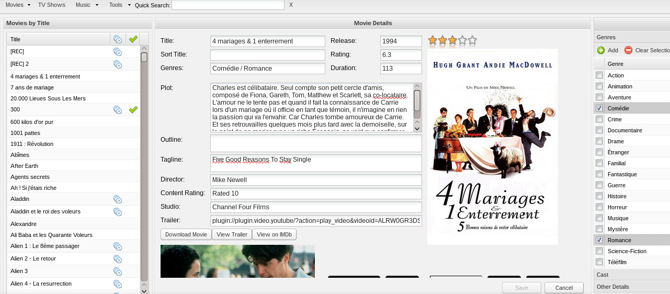This screenshot has height=294, width=670.
Task: Open the Movies dropdown menu
Action: coord(18,5)
